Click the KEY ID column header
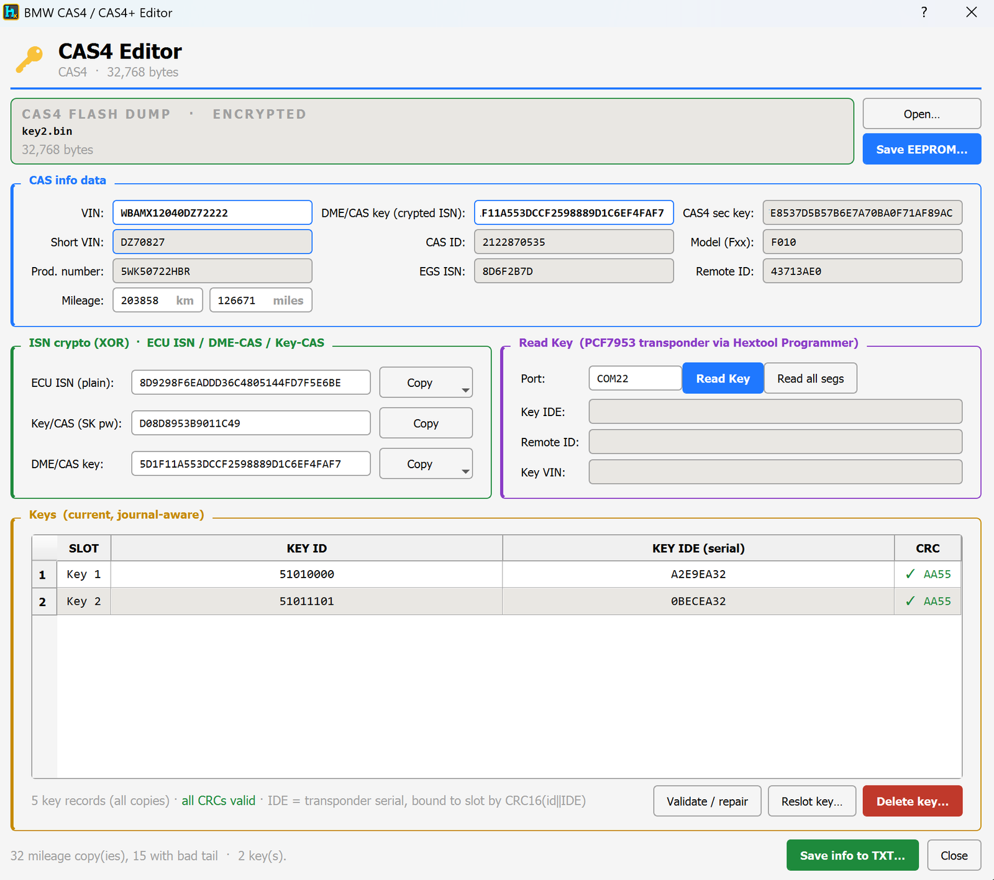This screenshot has width=994, height=880. coord(307,548)
